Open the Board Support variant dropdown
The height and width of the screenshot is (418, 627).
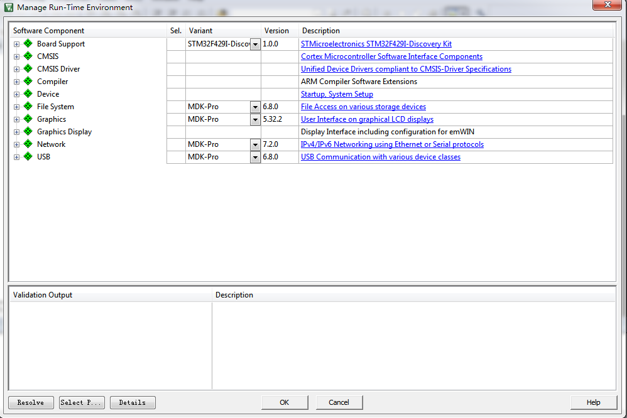pyautogui.click(x=255, y=44)
